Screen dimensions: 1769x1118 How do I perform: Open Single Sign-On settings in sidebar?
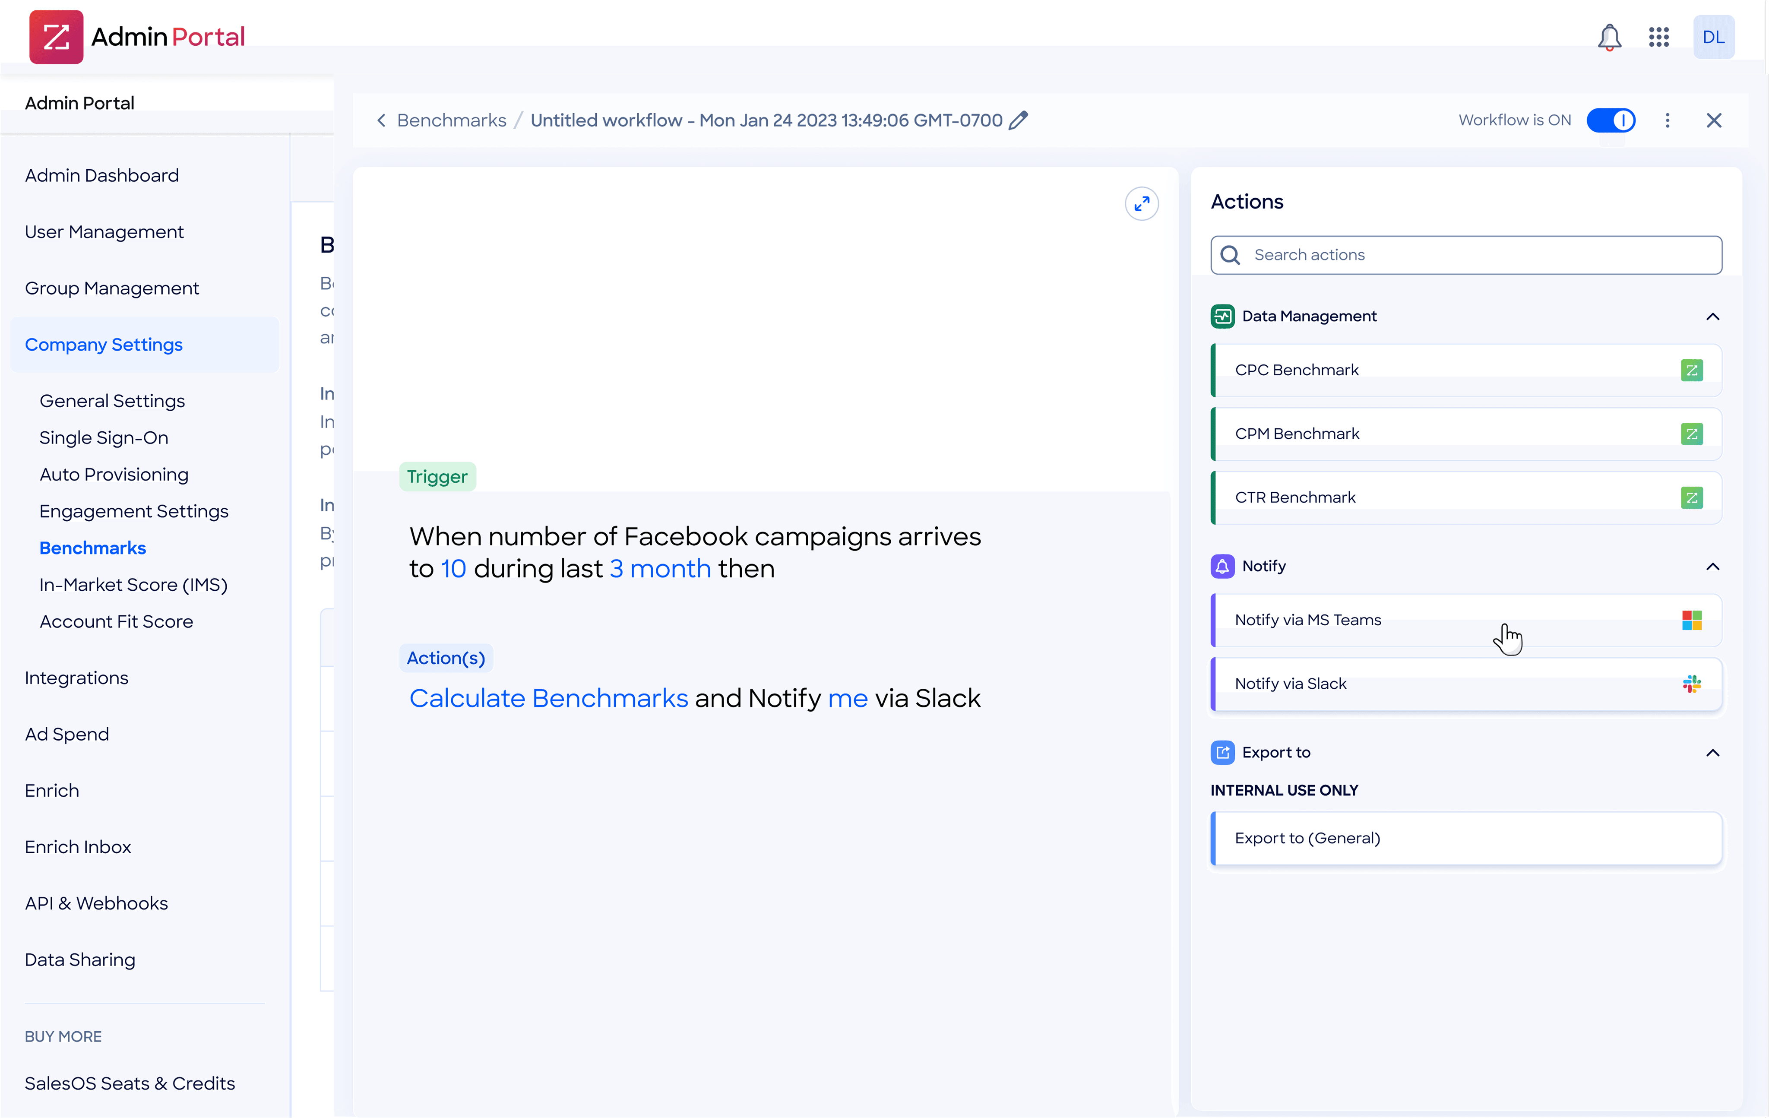(104, 437)
